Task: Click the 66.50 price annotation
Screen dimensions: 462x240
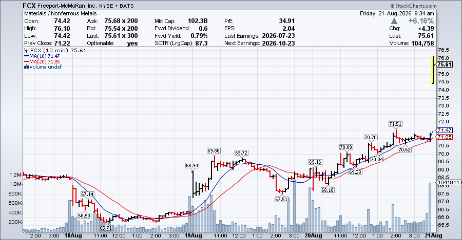Action: coord(84,215)
